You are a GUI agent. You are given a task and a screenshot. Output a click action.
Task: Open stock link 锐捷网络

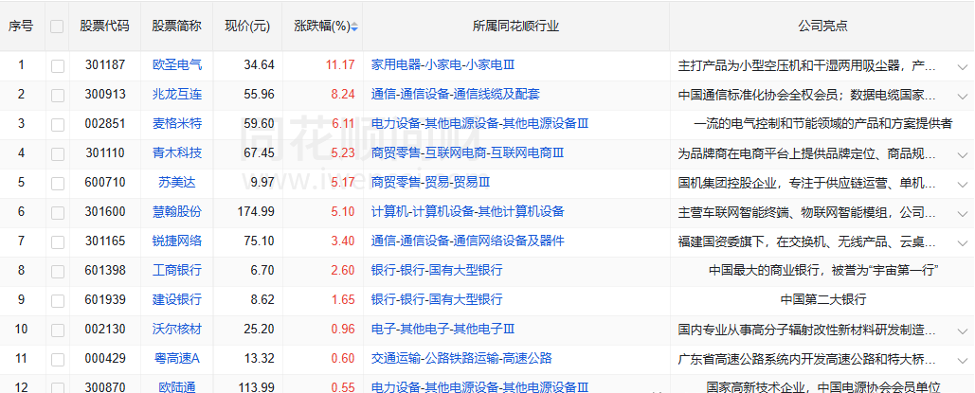[177, 241]
